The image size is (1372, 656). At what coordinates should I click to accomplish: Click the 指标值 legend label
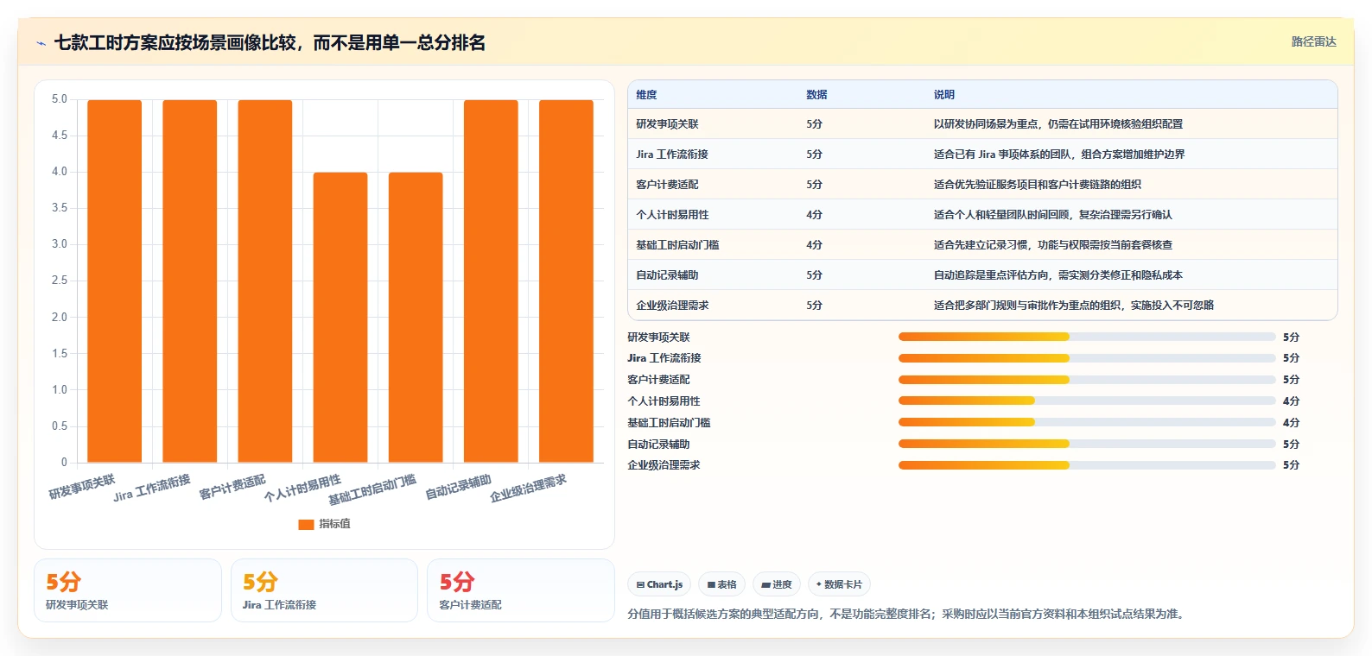[334, 524]
